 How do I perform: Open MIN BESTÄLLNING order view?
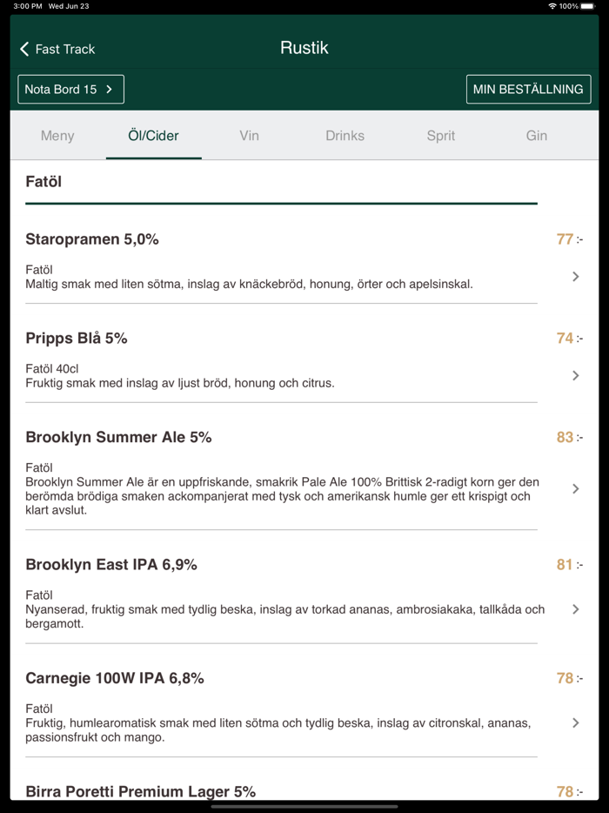coord(528,89)
